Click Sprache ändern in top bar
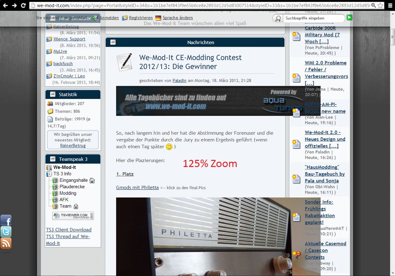 177,18
